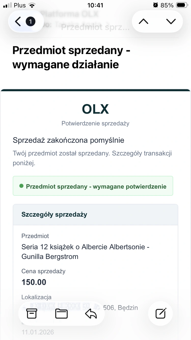Tap the Wi-Fi icon in status bar
The image size is (191, 340).
tap(32, 5)
